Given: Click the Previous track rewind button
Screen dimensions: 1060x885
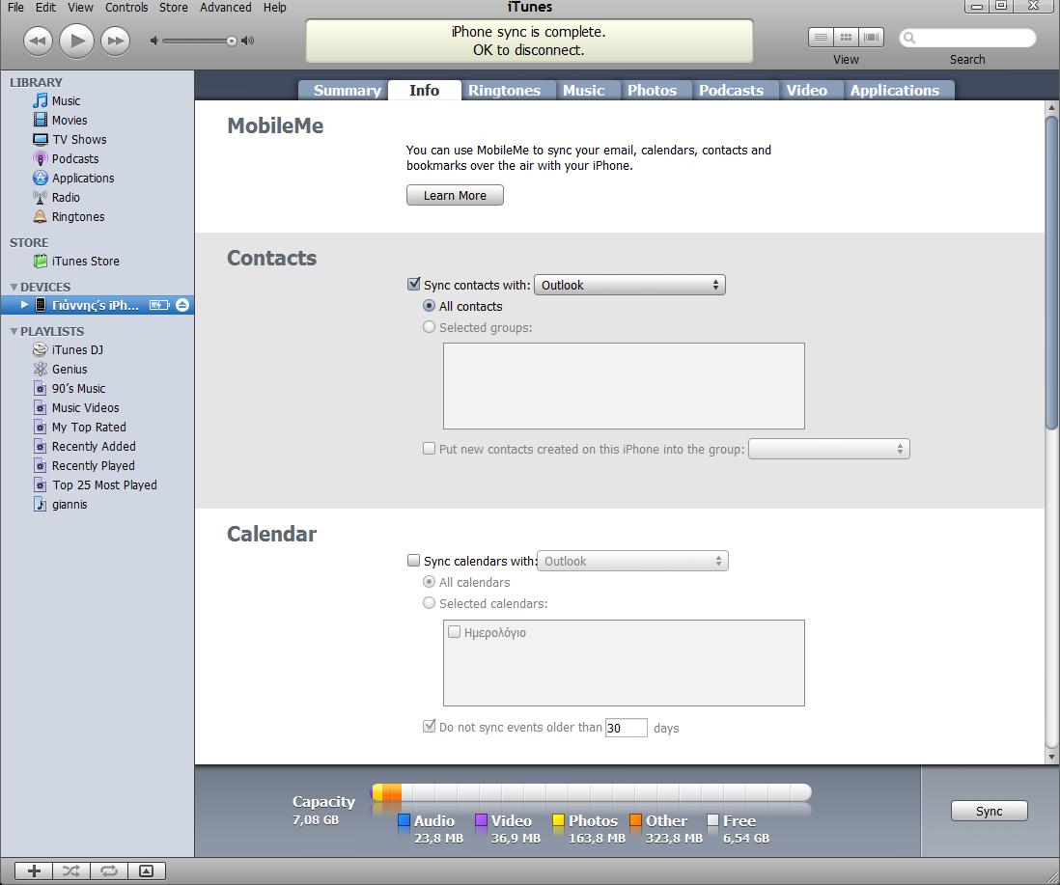Looking at the screenshot, I should (38, 41).
